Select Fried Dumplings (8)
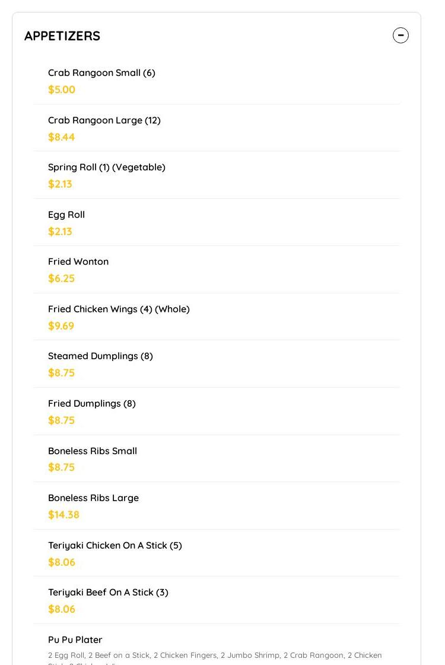 coord(217,411)
